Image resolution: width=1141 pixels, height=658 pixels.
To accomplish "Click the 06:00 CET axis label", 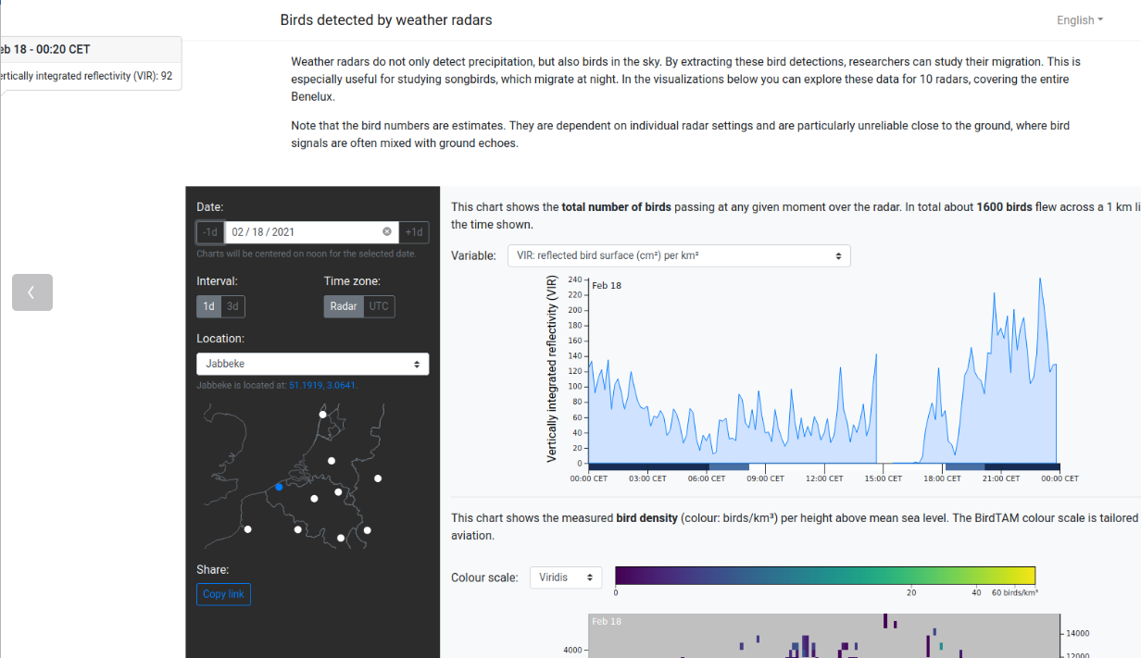I will tap(707, 478).
